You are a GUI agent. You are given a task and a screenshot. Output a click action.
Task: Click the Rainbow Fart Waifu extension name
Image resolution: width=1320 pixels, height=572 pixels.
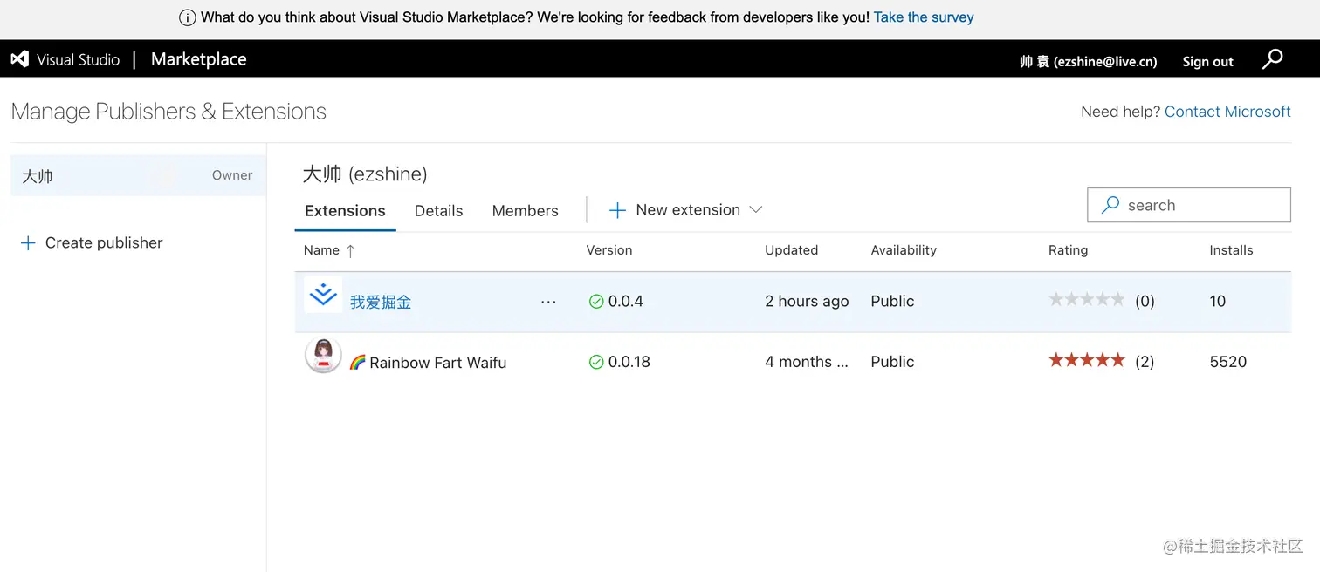click(428, 363)
